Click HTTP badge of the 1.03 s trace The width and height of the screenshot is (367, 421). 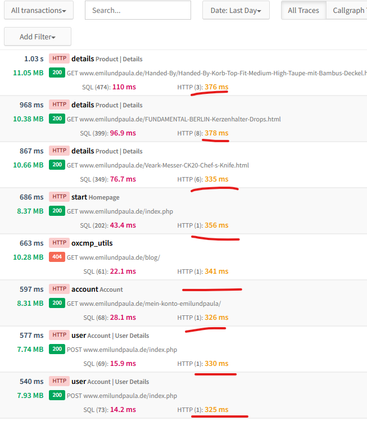click(59, 58)
